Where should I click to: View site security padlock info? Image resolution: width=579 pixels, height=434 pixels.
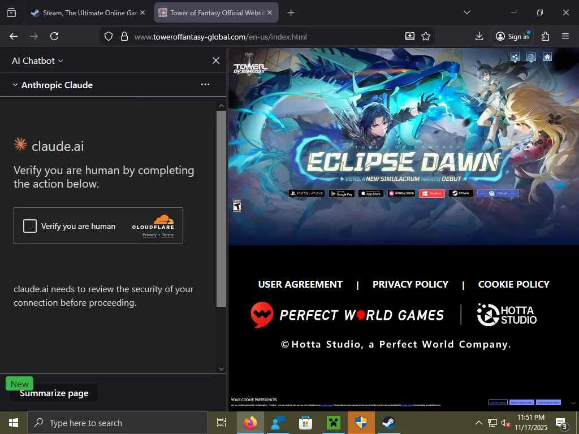coord(124,36)
